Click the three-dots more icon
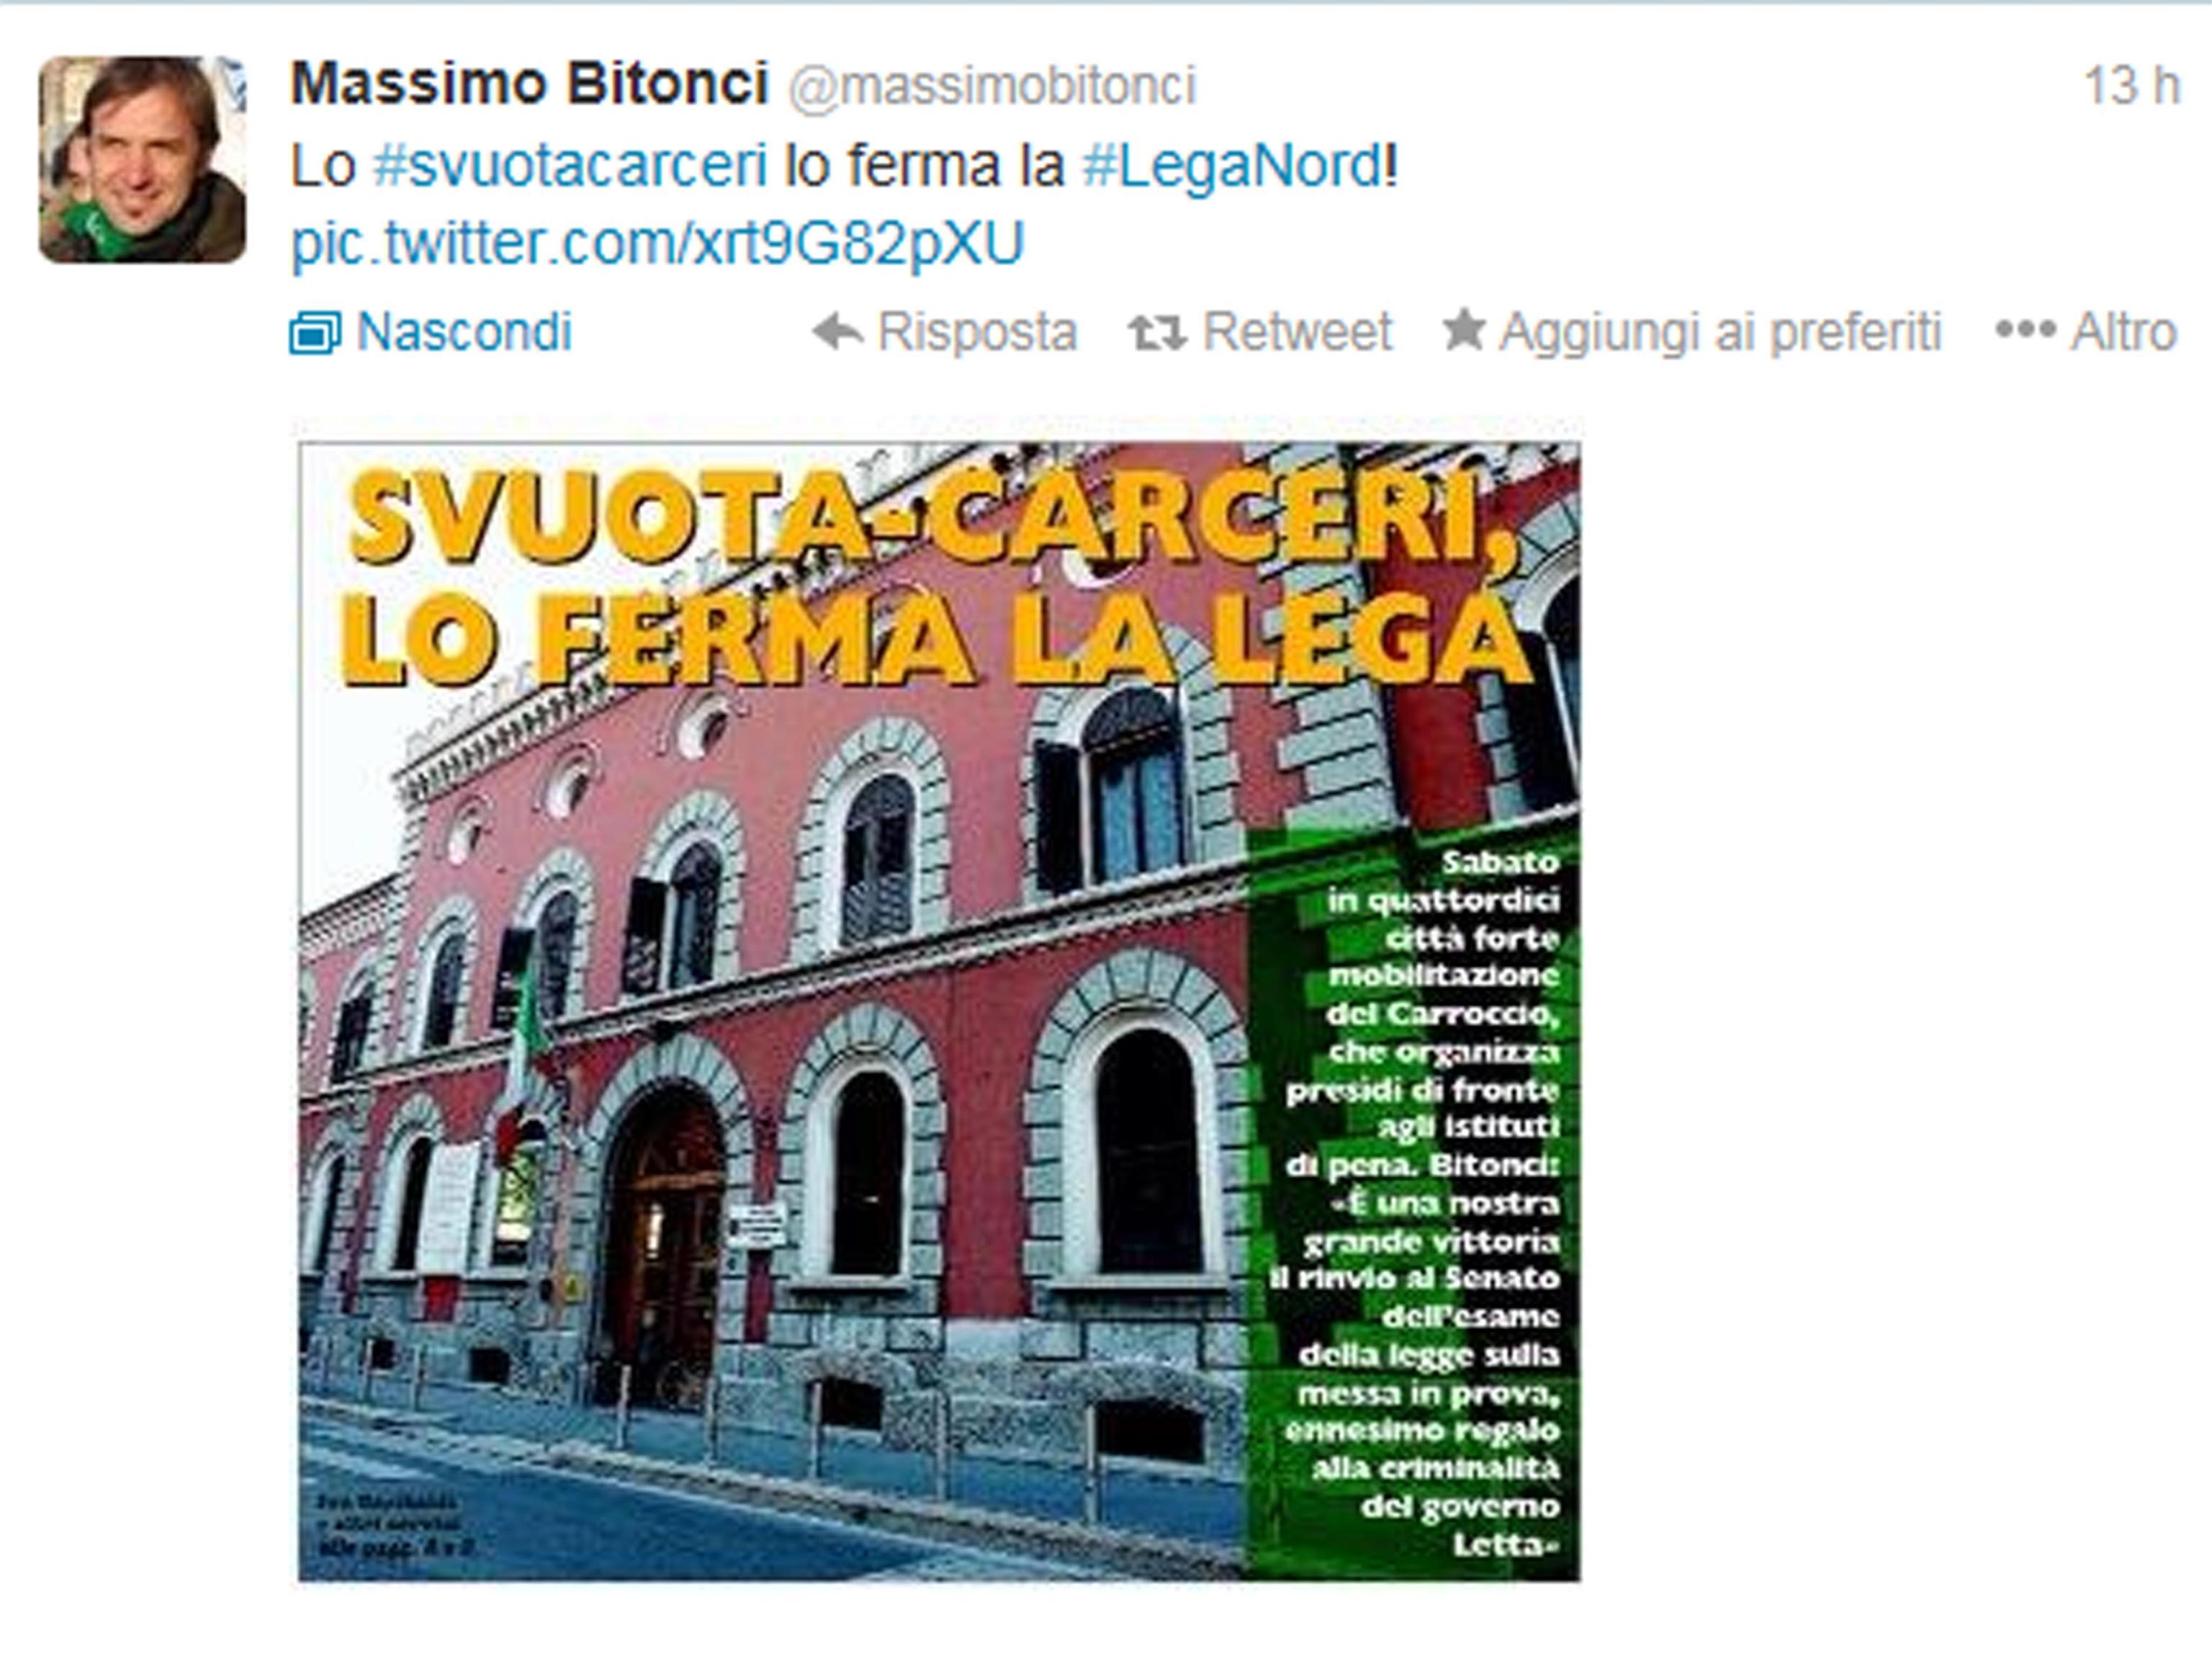 2025,329
